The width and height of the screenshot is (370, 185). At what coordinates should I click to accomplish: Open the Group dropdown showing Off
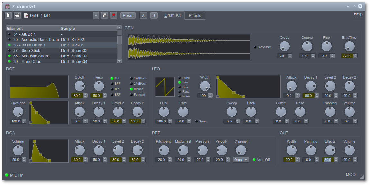tap(284, 55)
